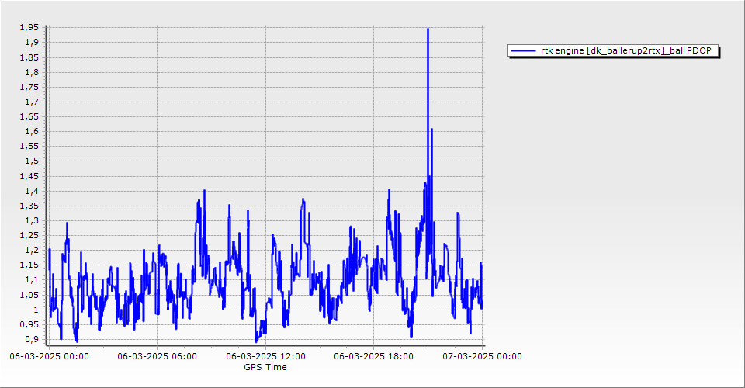Click the y-axis value '1,3'
The image size is (745, 388).
(x=32, y=221)
